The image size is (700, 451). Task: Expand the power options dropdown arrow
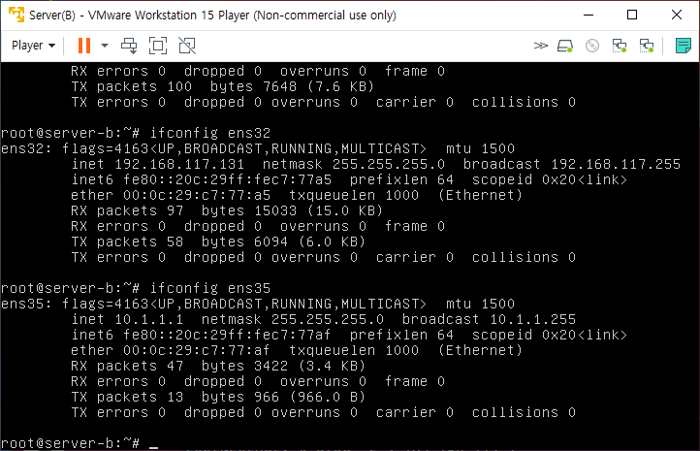[105, 46]
